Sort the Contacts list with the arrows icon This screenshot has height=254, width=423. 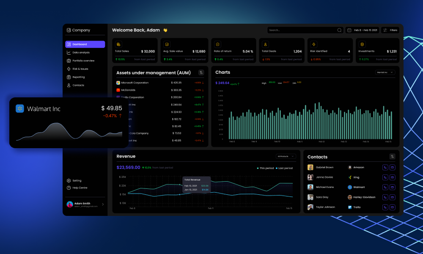coord(392,157)
